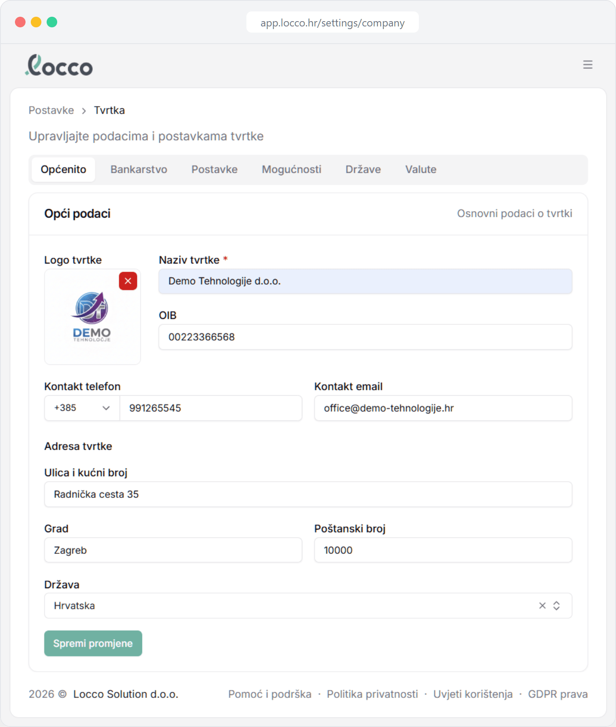Edit the Kontakt email field
Image resolution: width=616 pixels, height=727 pixels.
[x=443, y=408]
